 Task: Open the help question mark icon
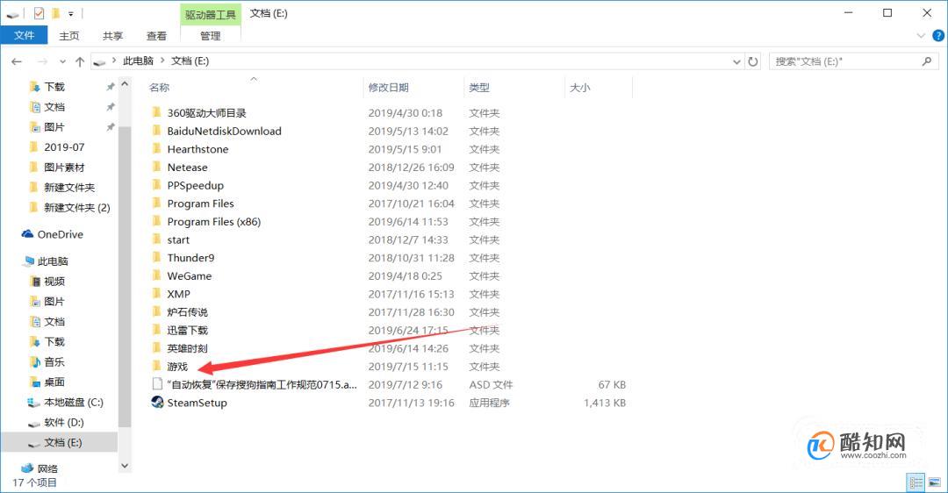coord(938,36)
